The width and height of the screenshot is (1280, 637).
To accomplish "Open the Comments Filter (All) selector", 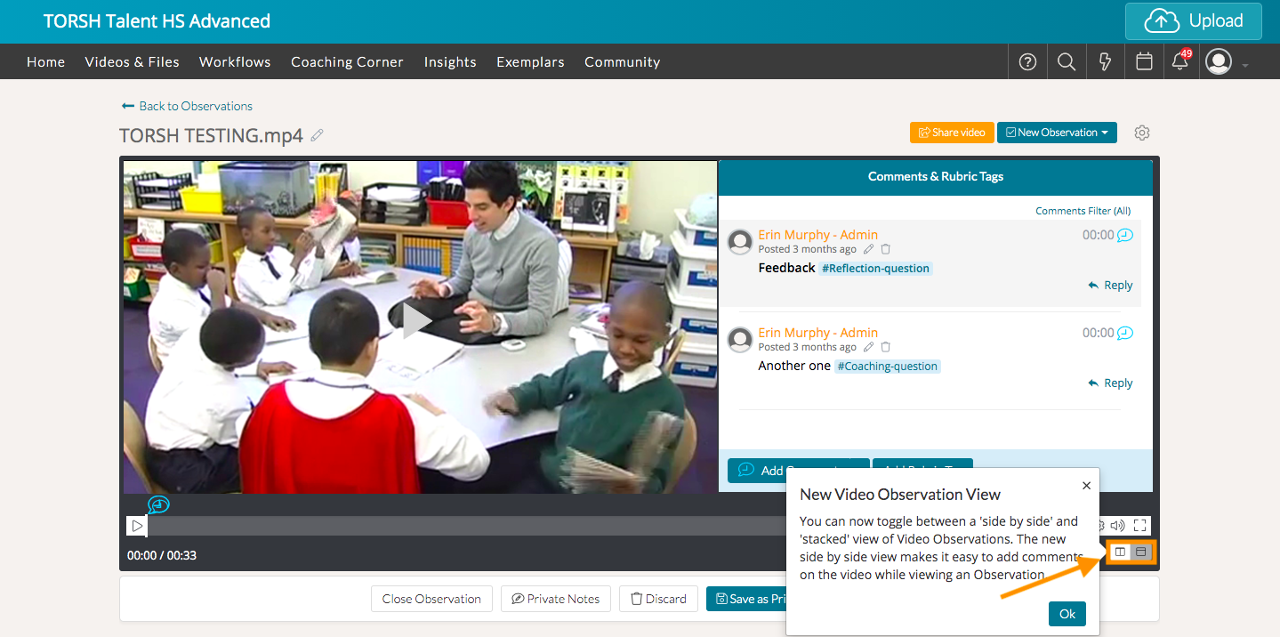I will tap(1083, 211).
